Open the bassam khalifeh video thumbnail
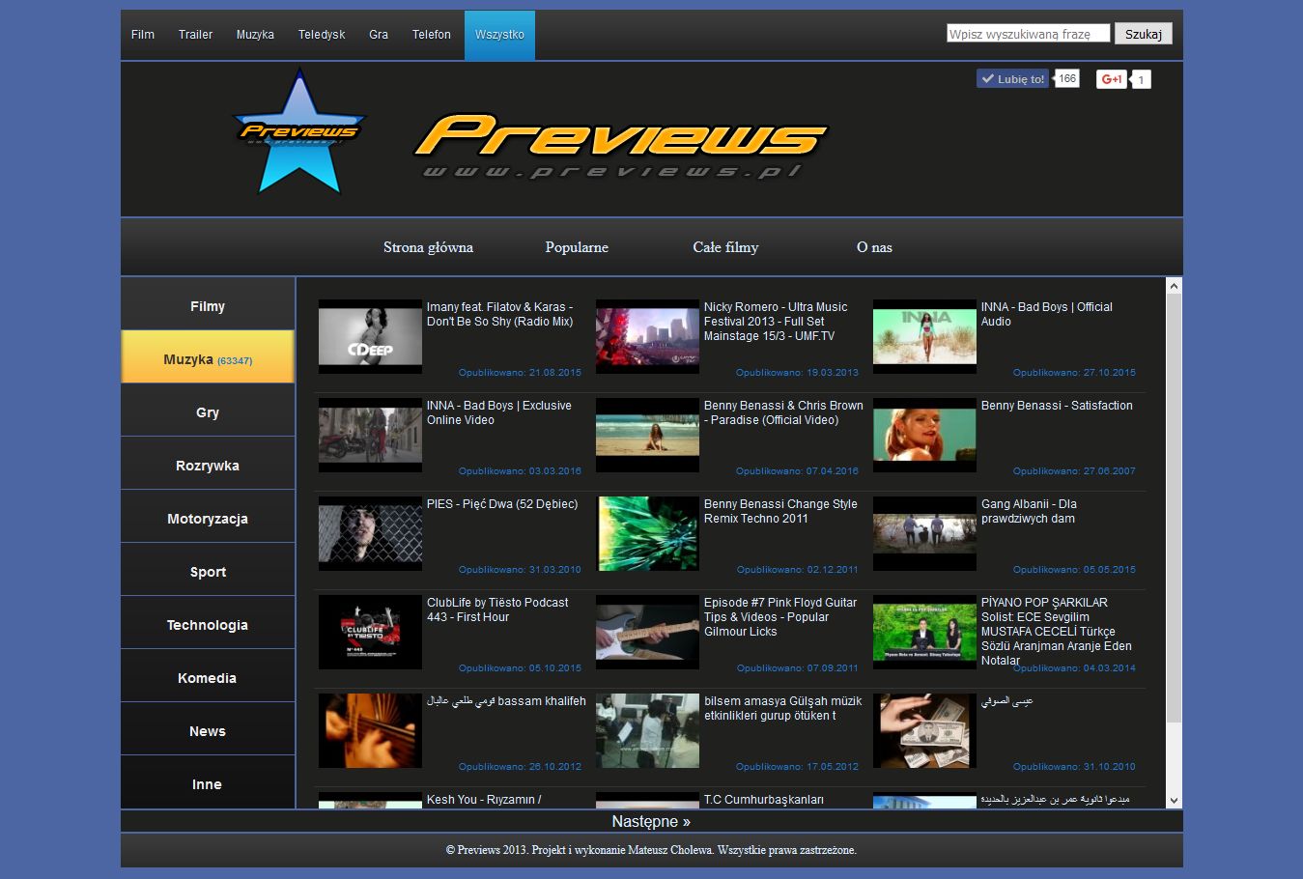This screenshot has width=1303, height=879. 370,730
